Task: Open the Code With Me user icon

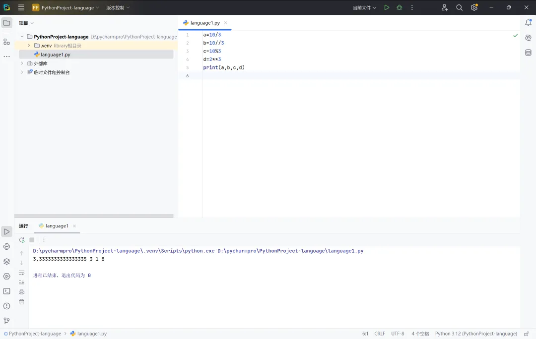Action: click(x=444, y=7)
